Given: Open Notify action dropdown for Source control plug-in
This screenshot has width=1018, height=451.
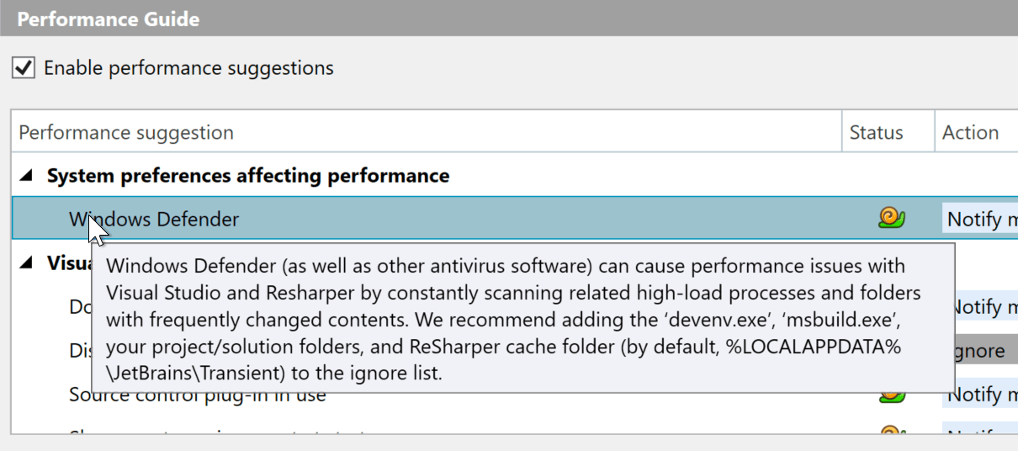Looking at the screenshot, I should coord(981,395).
